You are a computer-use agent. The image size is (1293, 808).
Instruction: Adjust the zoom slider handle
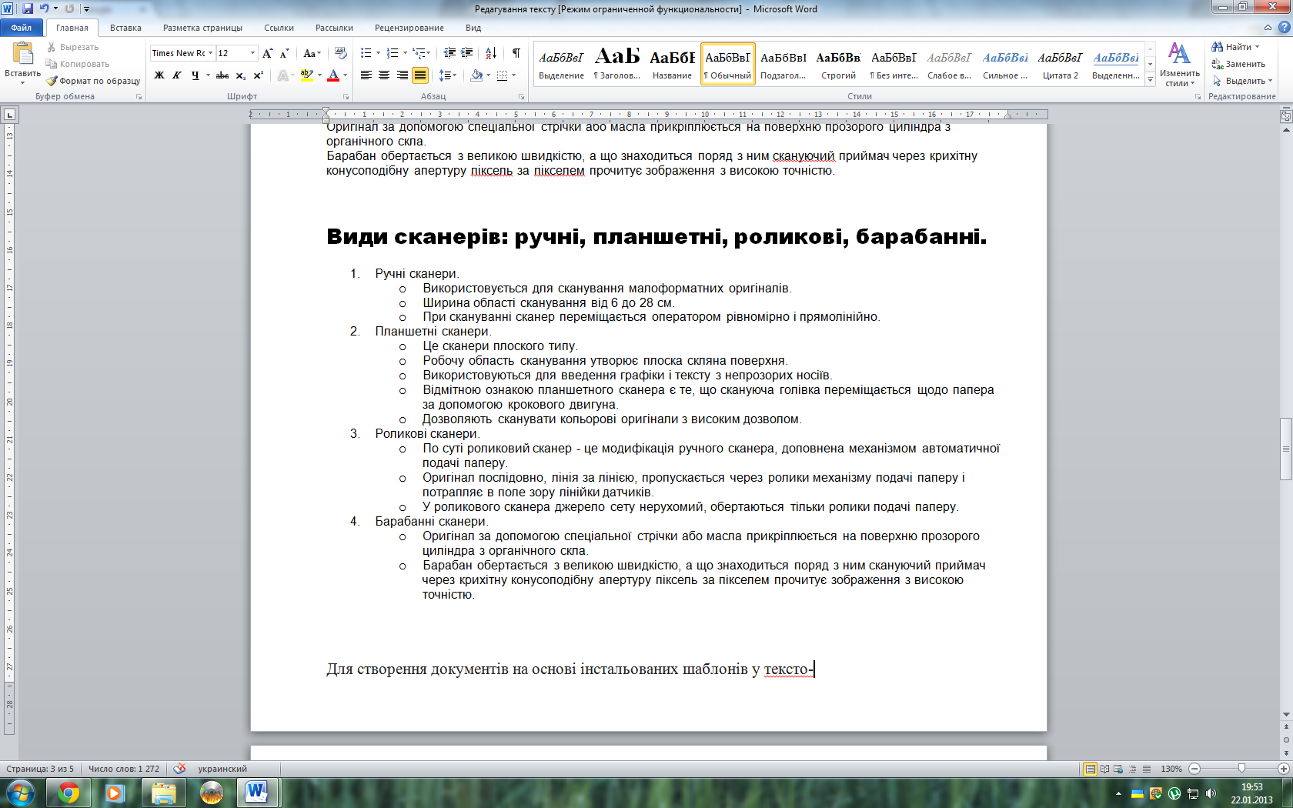(1241, 769)
